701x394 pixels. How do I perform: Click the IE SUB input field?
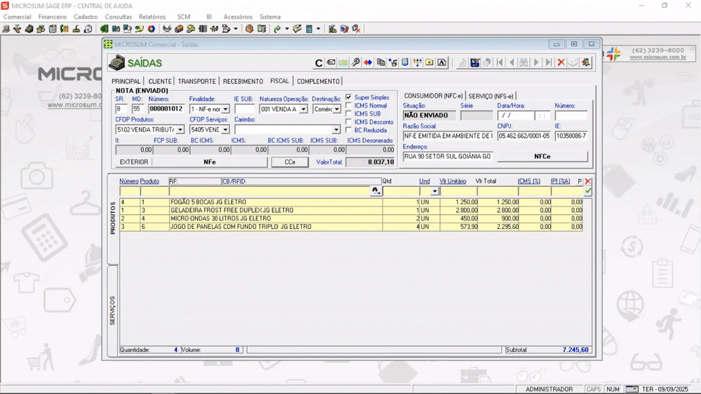click(x=245, y=109)
